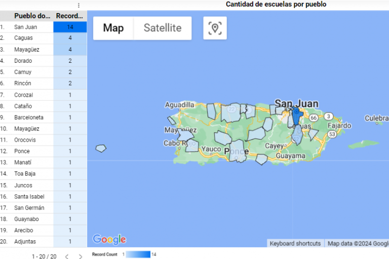Click the Route 66 highway marker
389x259 pixels.
[314, 117]
